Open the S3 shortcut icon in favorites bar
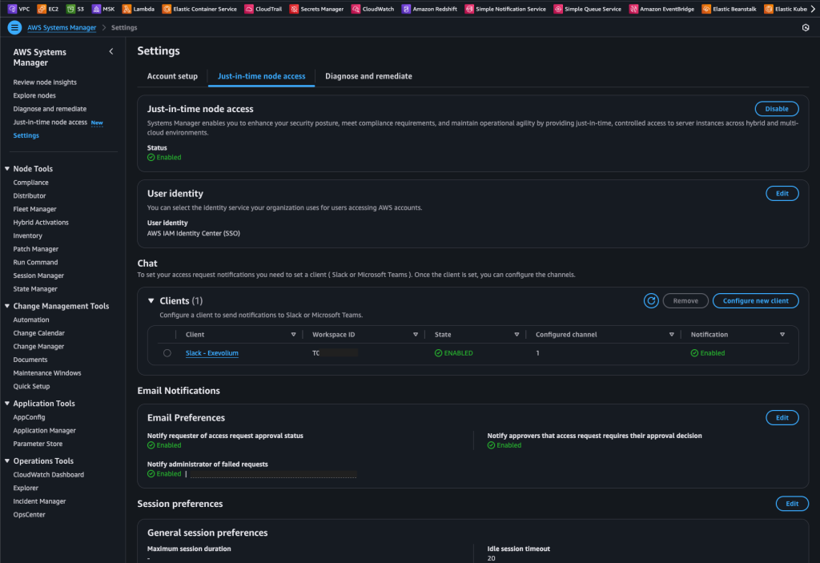 tap(71, 9)
